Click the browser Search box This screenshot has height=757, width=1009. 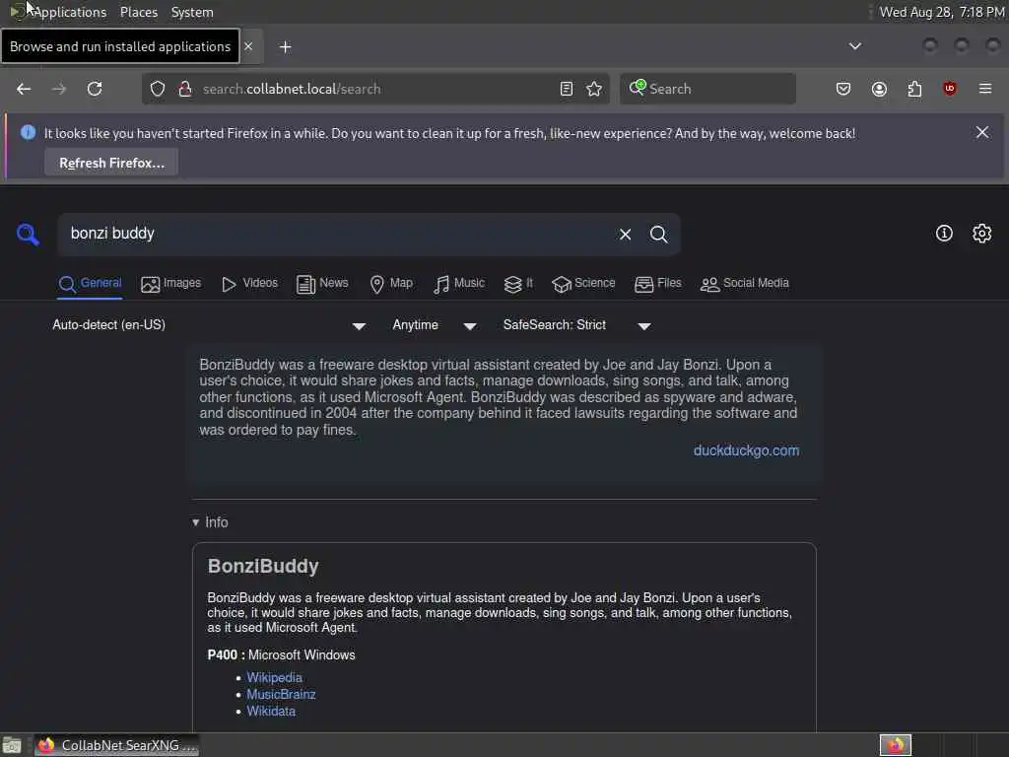[707, 89]
